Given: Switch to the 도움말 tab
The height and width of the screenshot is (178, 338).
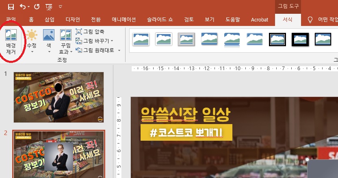Looking at the screenshot, I should (233, 19).
